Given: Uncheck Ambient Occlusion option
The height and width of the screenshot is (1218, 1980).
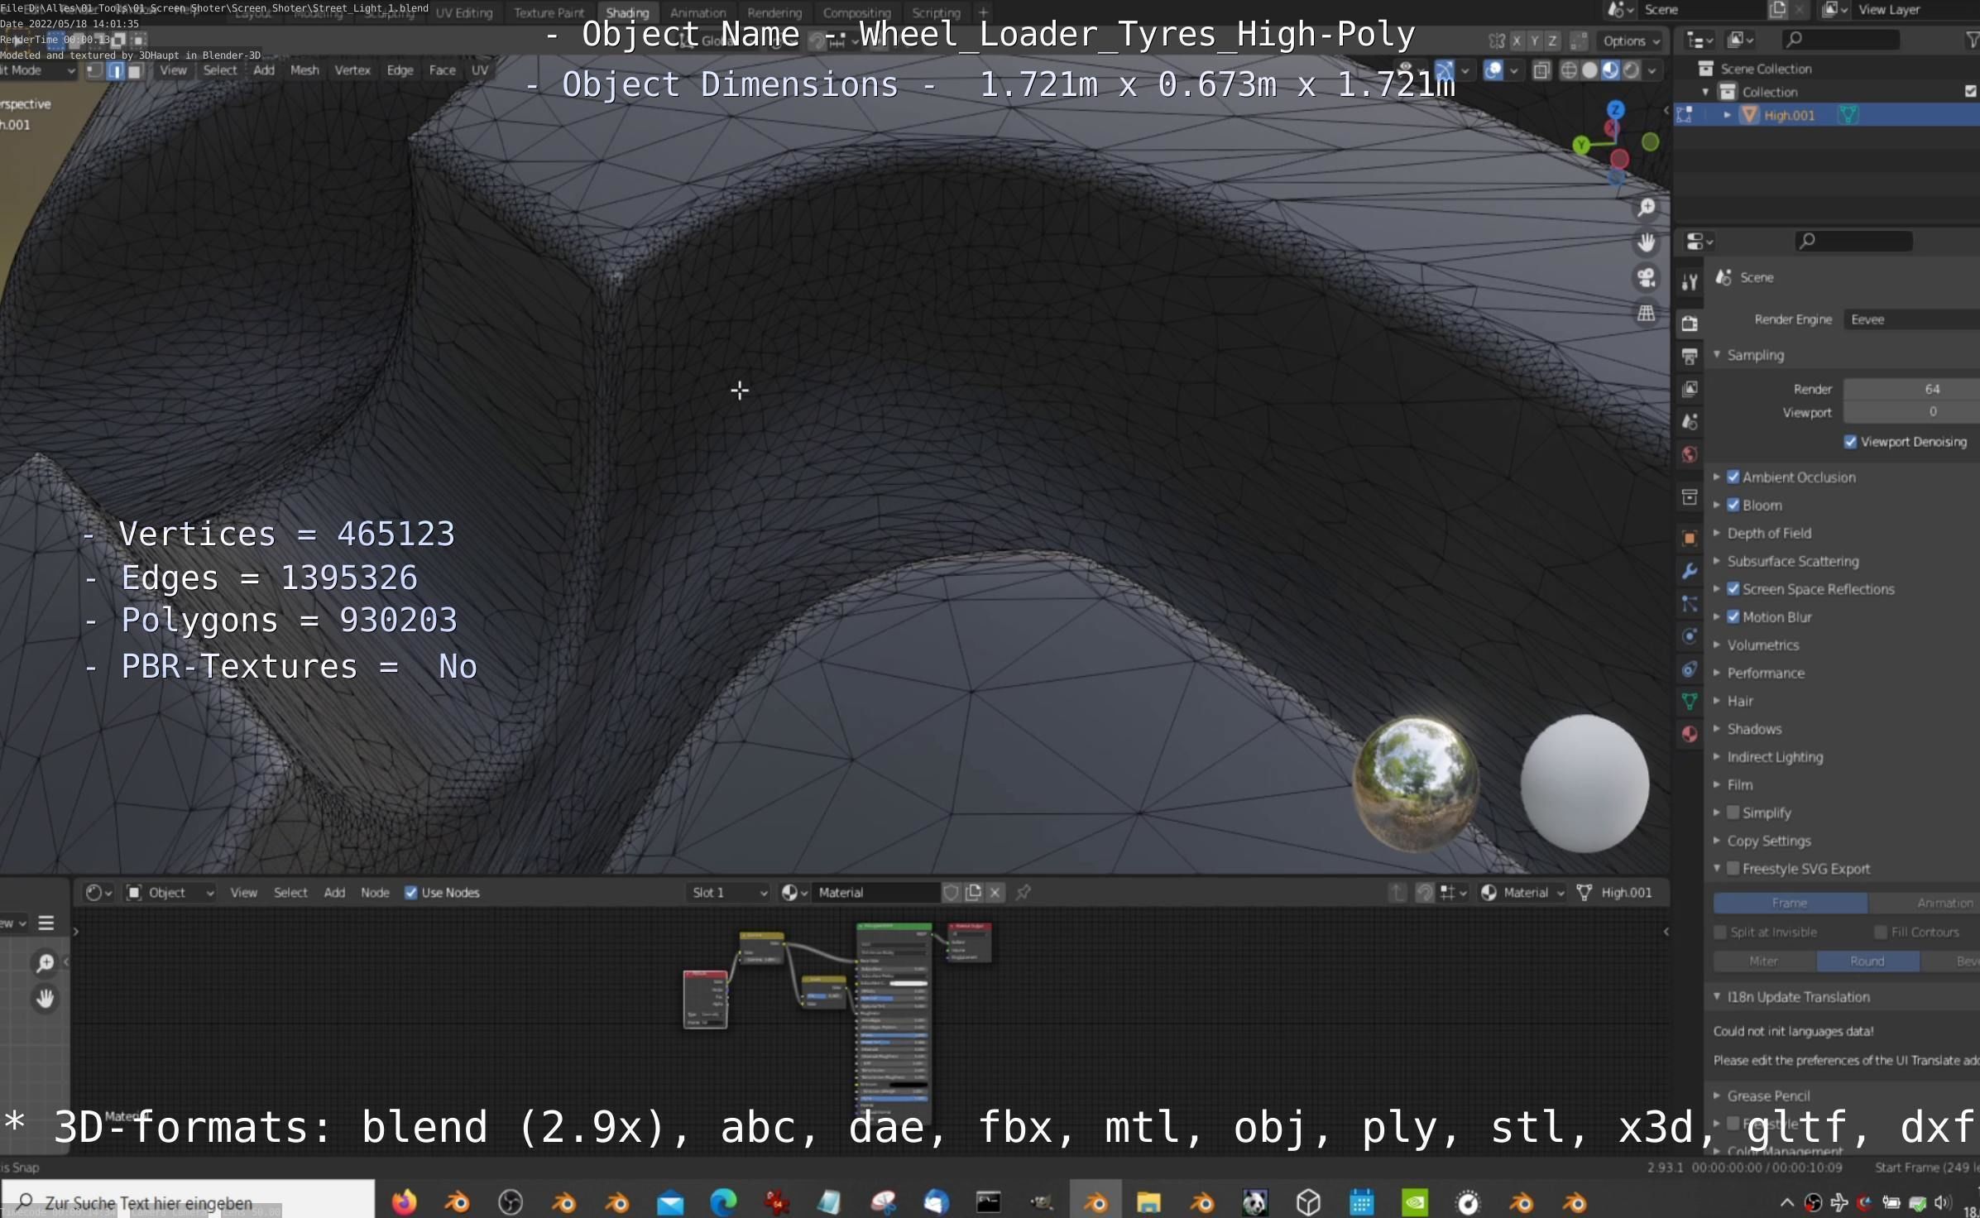Looking at the screenshot, I should tap(1733, 477).
